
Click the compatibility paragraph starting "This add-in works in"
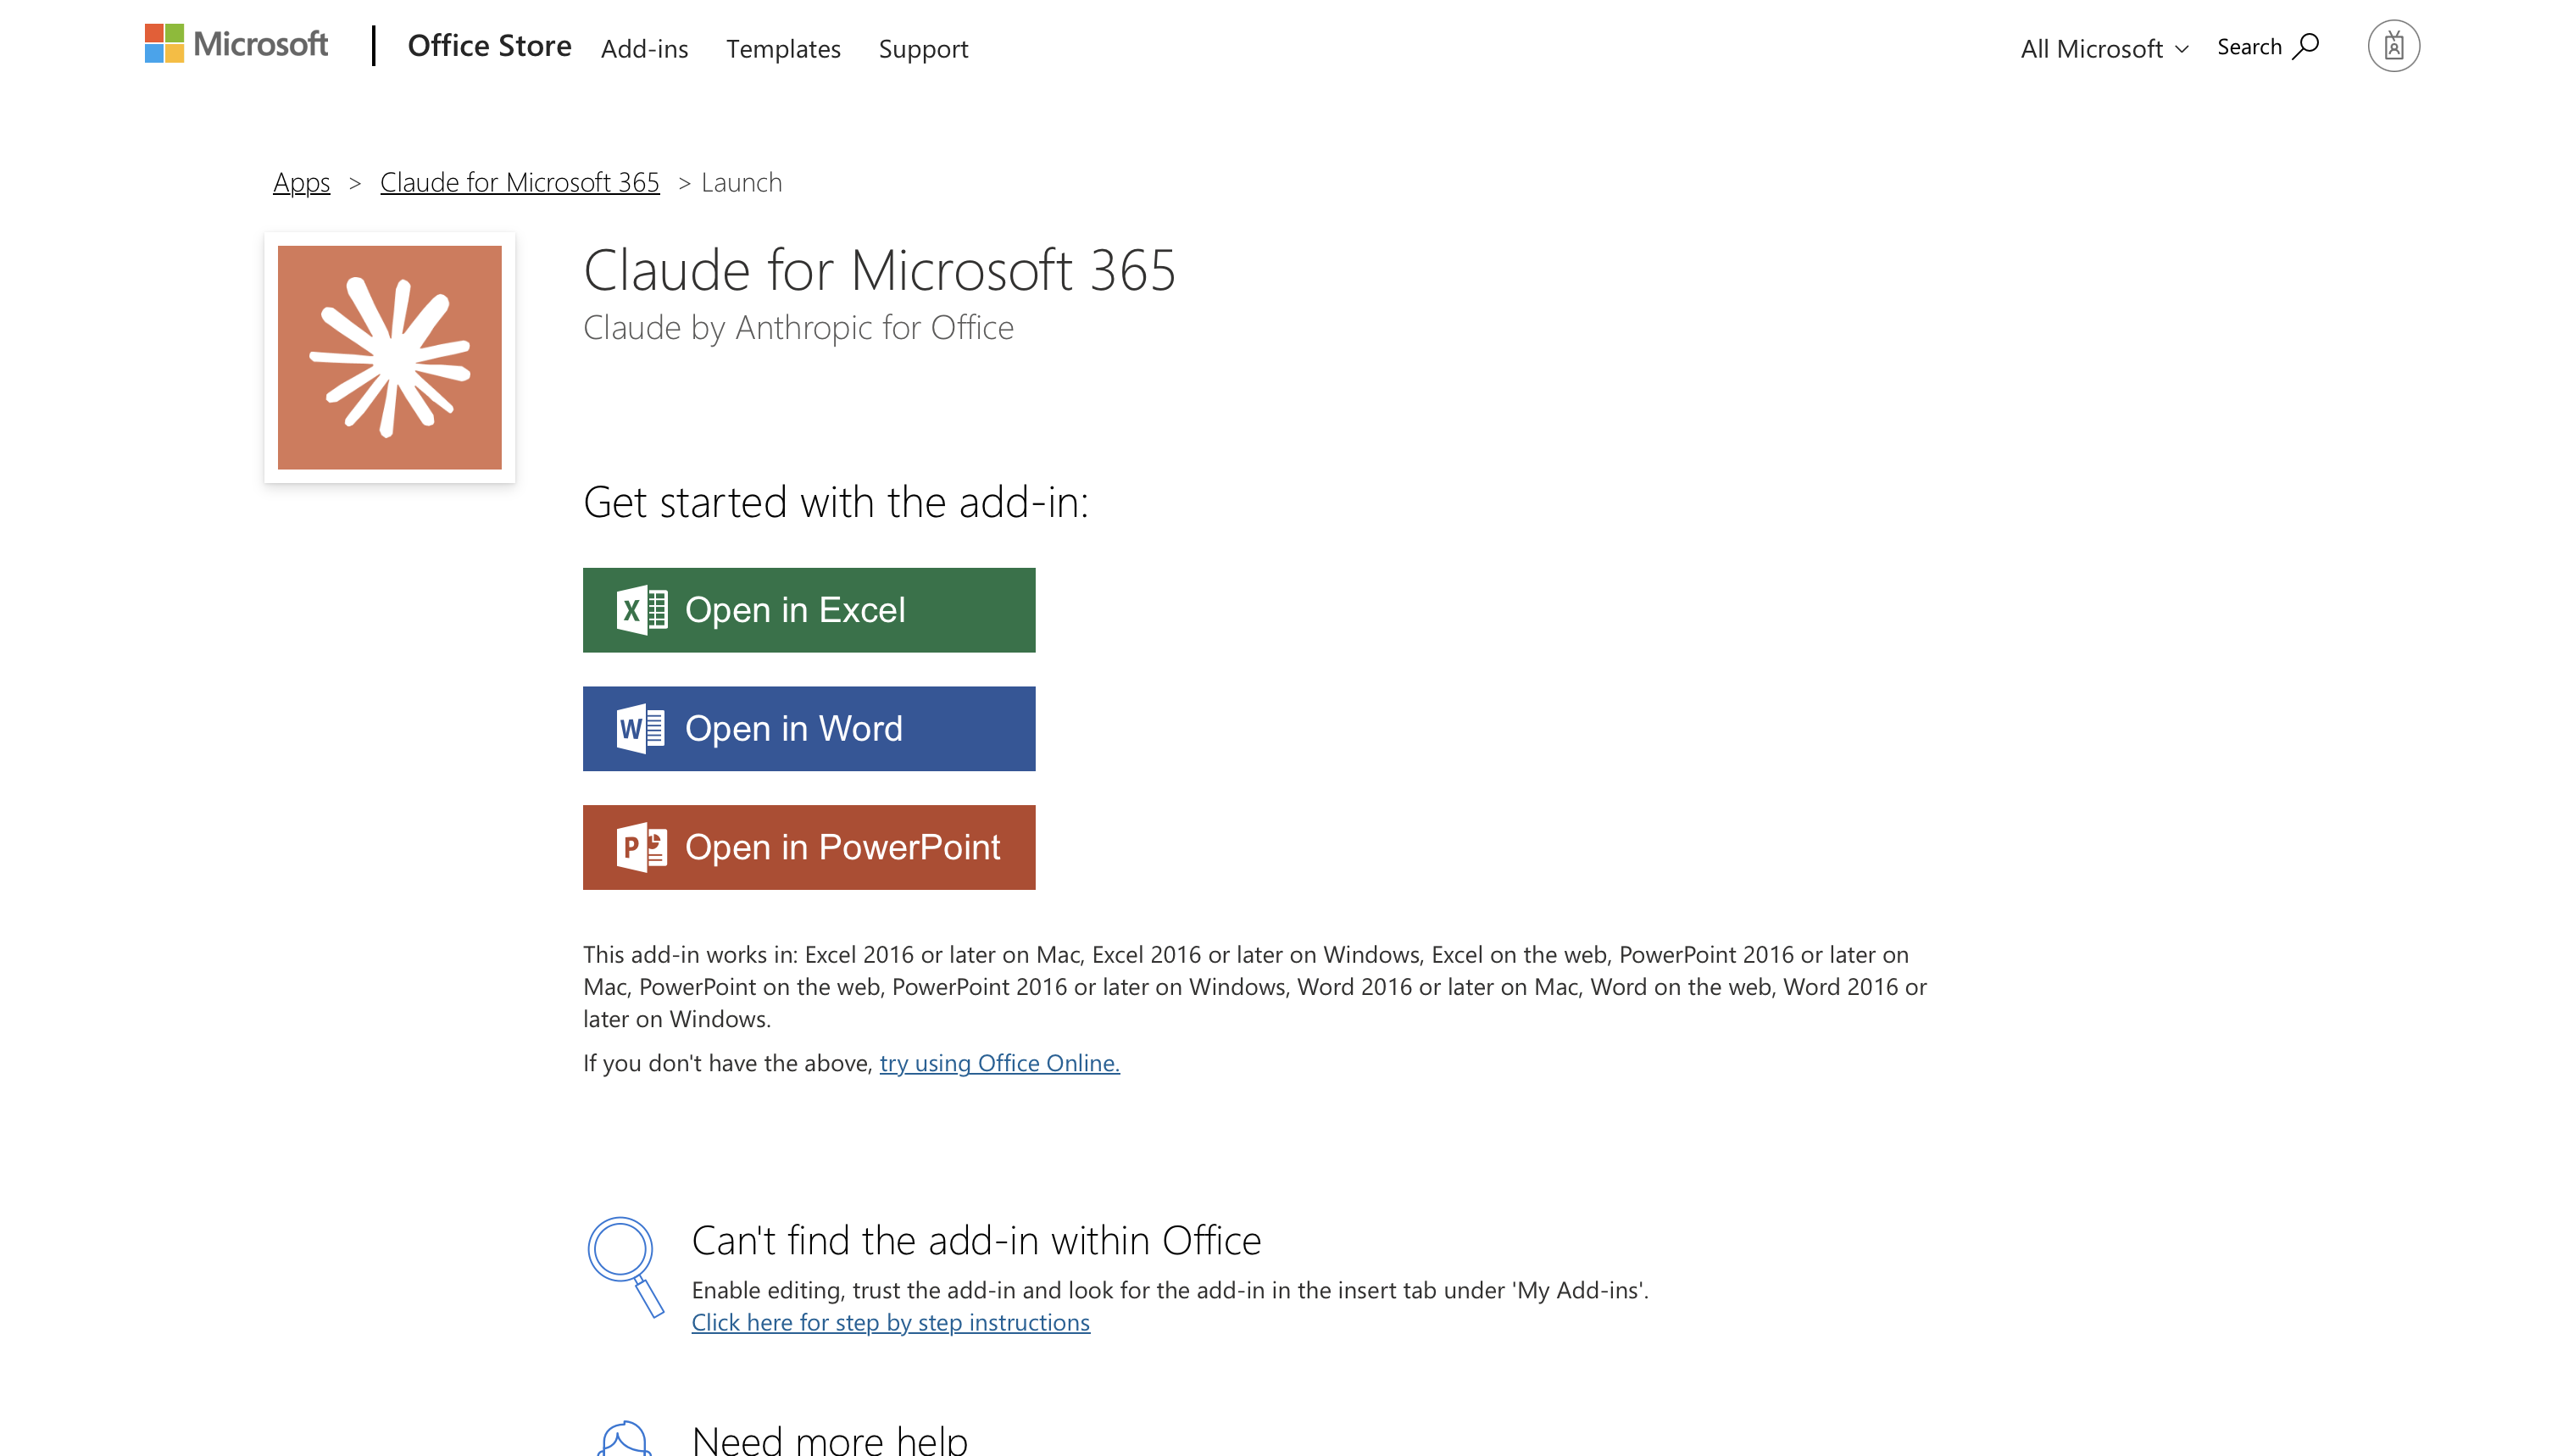[1255, 986]
